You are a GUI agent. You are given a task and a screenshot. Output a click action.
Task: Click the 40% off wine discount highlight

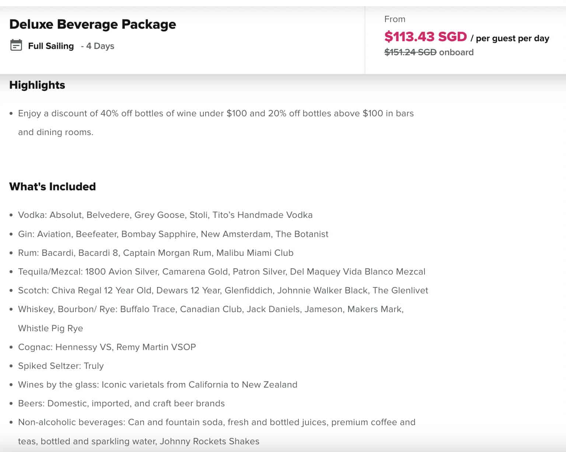216,113
